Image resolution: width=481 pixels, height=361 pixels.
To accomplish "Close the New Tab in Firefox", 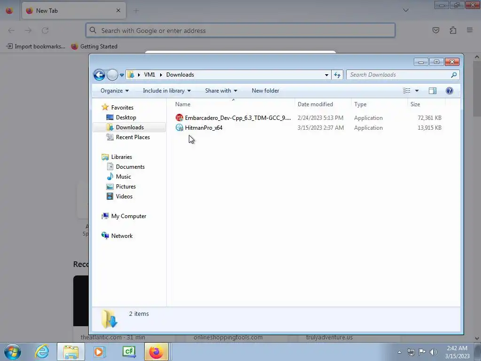I will (x=118, y=10).
